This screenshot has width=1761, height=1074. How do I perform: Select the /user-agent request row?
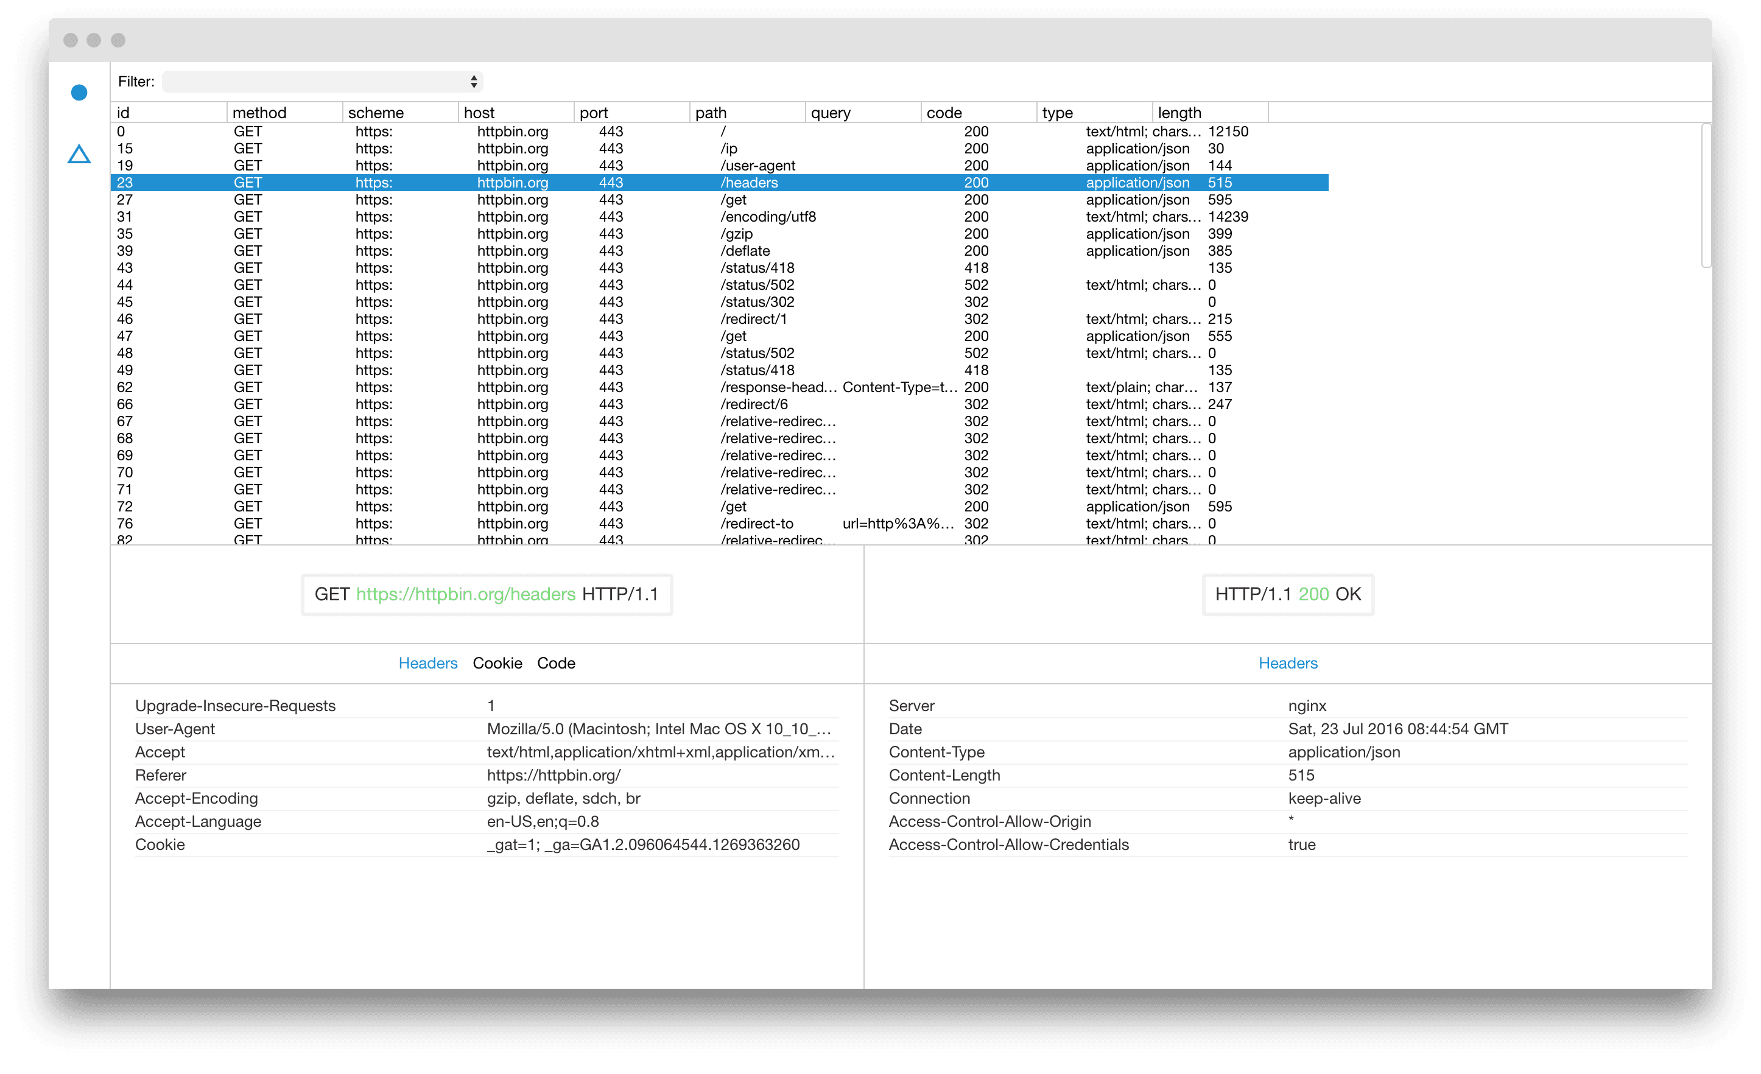720,166
